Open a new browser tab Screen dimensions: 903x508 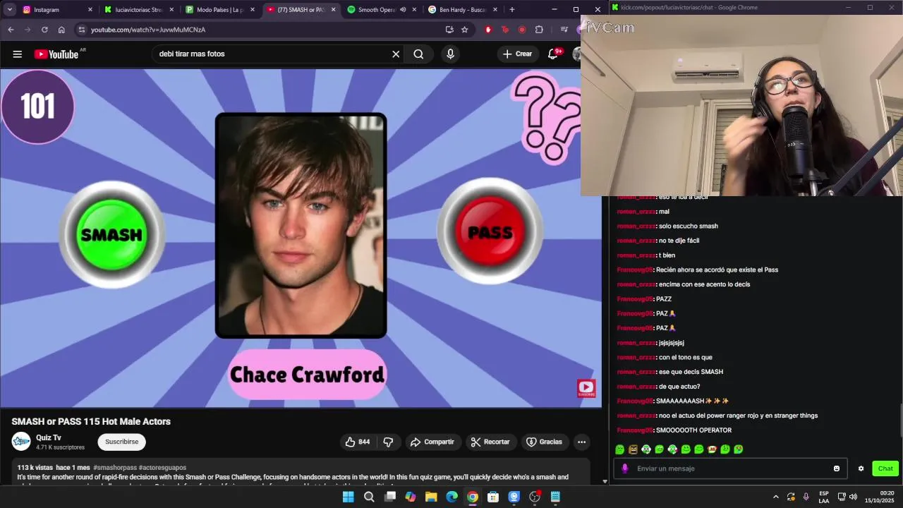tap(511, 10)
